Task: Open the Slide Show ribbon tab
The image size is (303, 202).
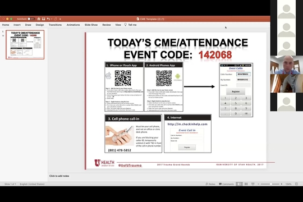Action: (x=91, y=25)
